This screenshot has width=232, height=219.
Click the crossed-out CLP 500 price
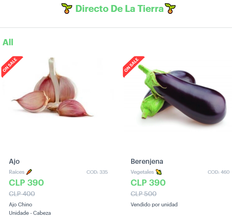[144, 194]
